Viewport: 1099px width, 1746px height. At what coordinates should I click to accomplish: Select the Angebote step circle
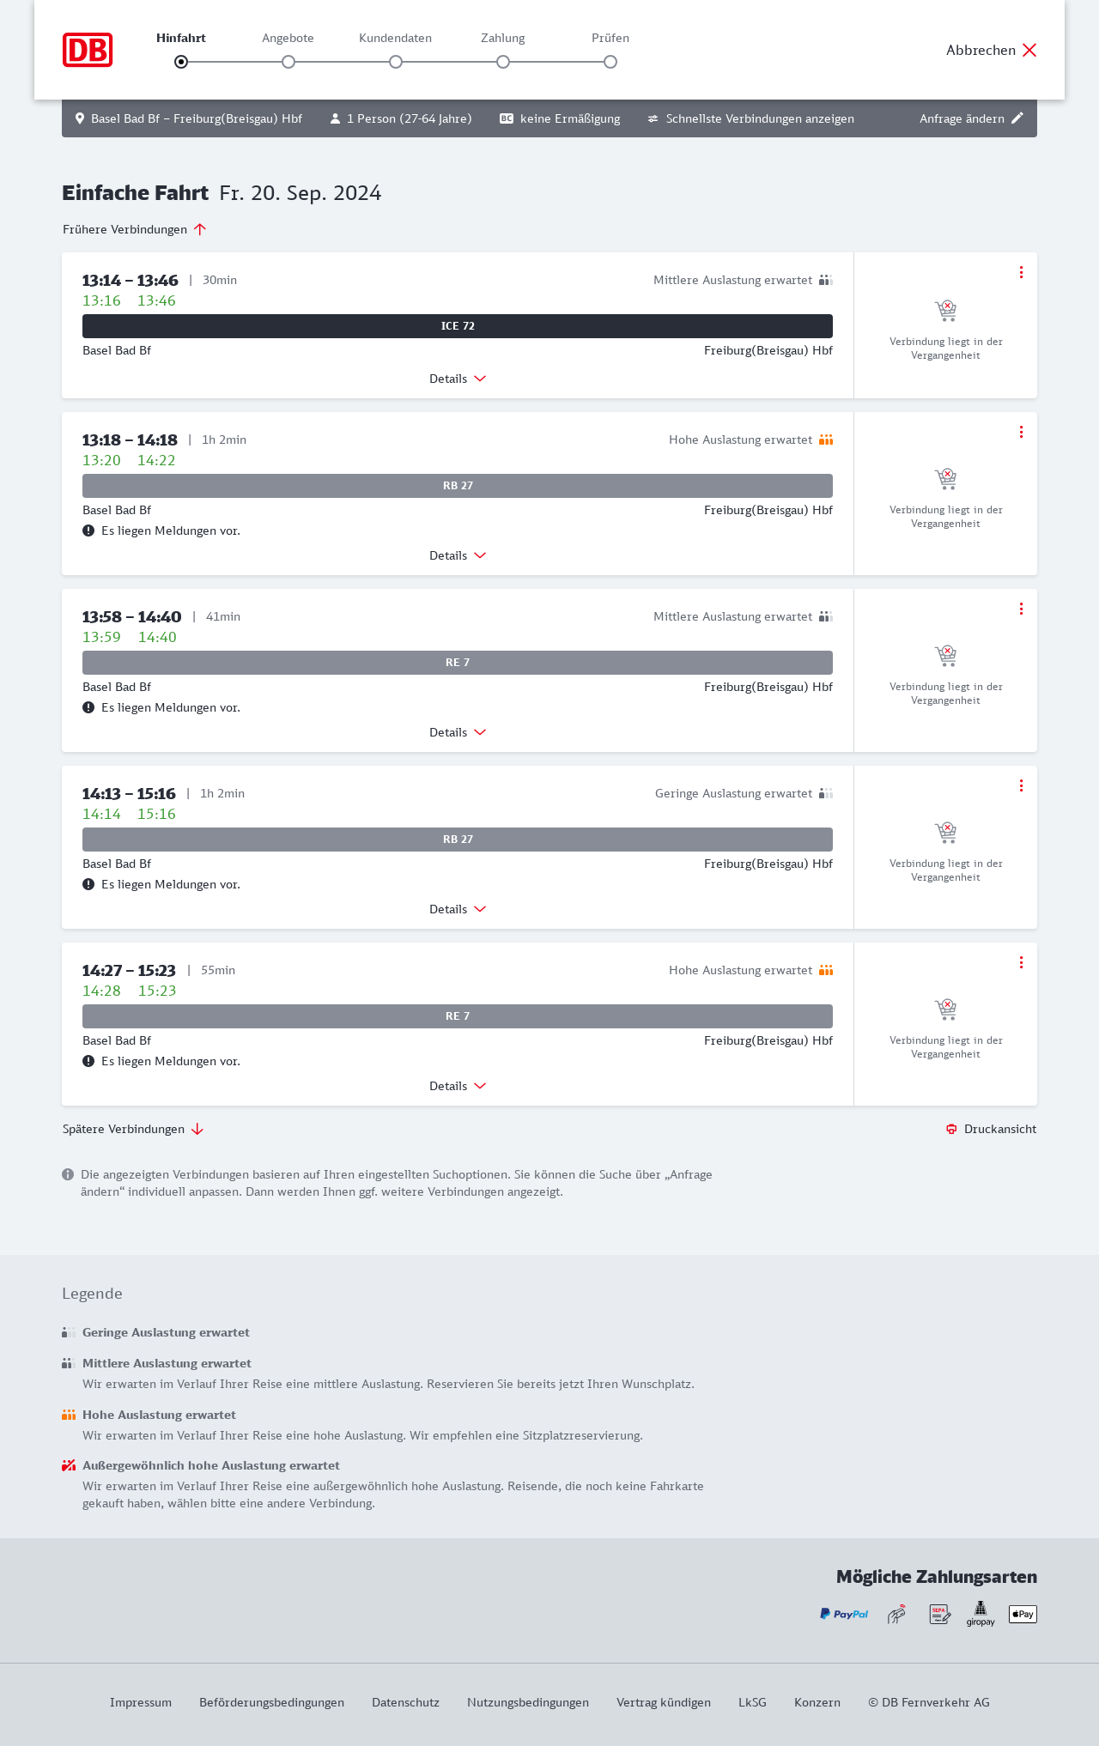(288, 62)
